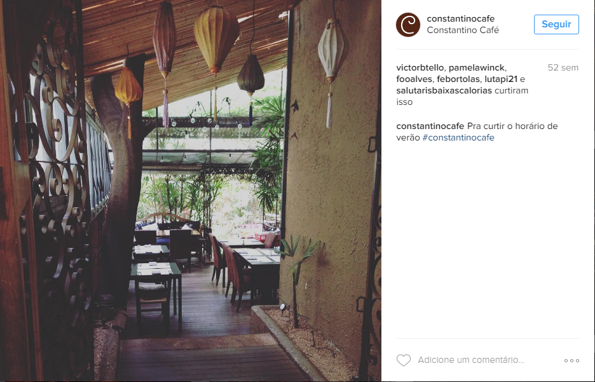Click the Constantino Café profile avatar logo

click(x=408, y=25)
